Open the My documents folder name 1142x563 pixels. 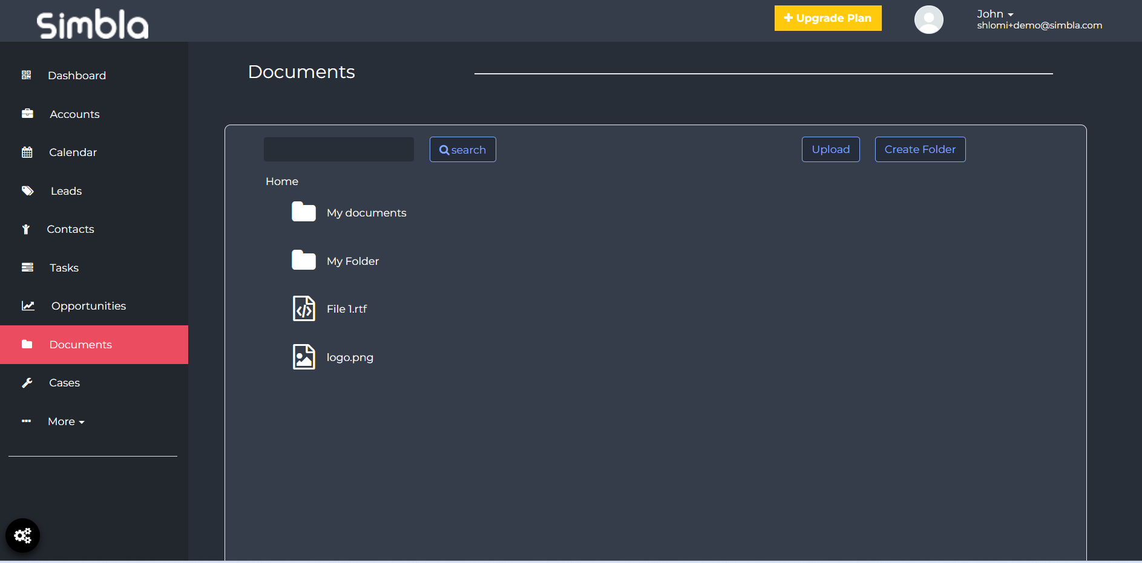[367, 213]
